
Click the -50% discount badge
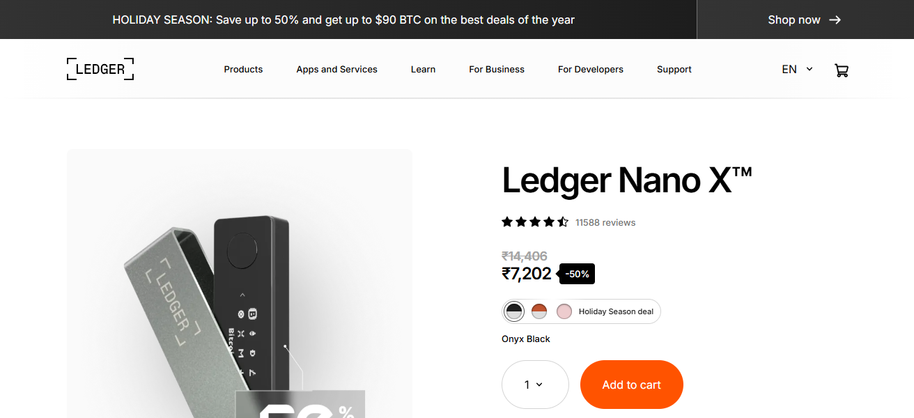tap(576, 273)
